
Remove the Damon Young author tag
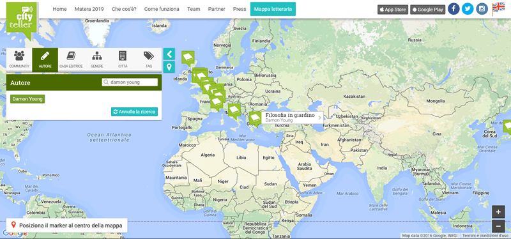(x=27, y=99)
